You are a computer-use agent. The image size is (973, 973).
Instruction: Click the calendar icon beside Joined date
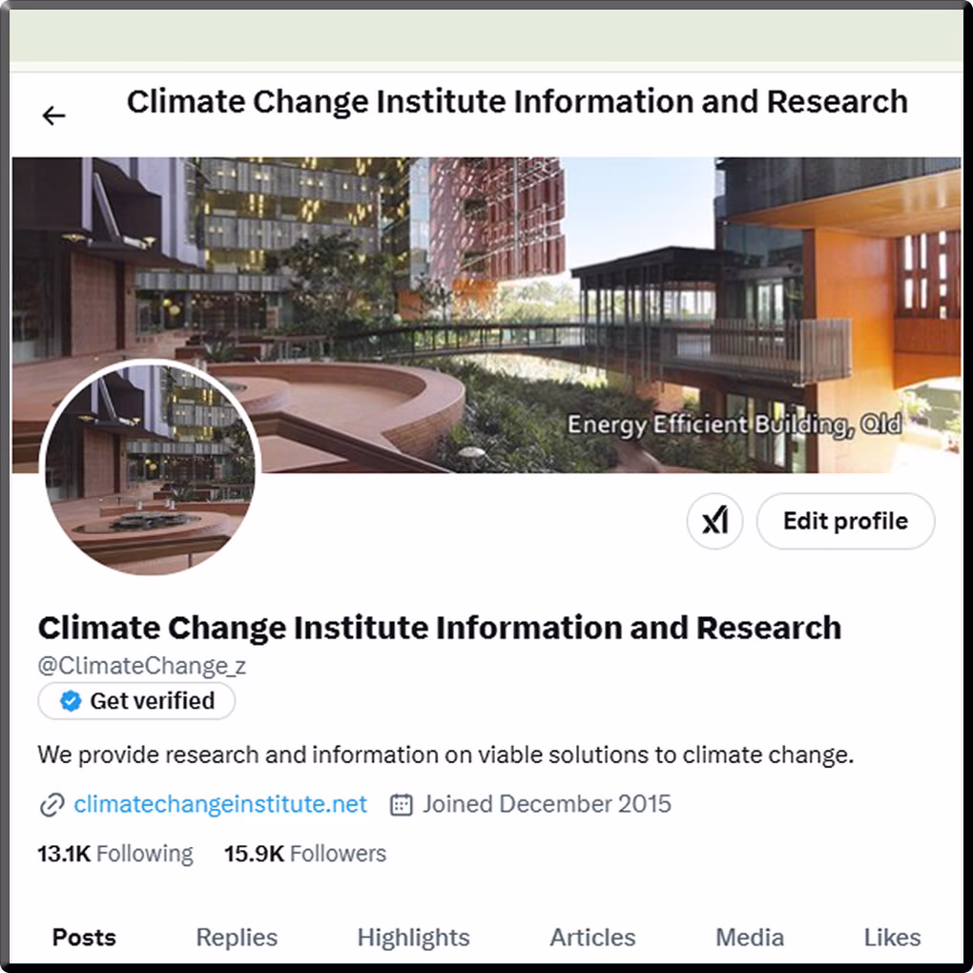pos(401,805)
